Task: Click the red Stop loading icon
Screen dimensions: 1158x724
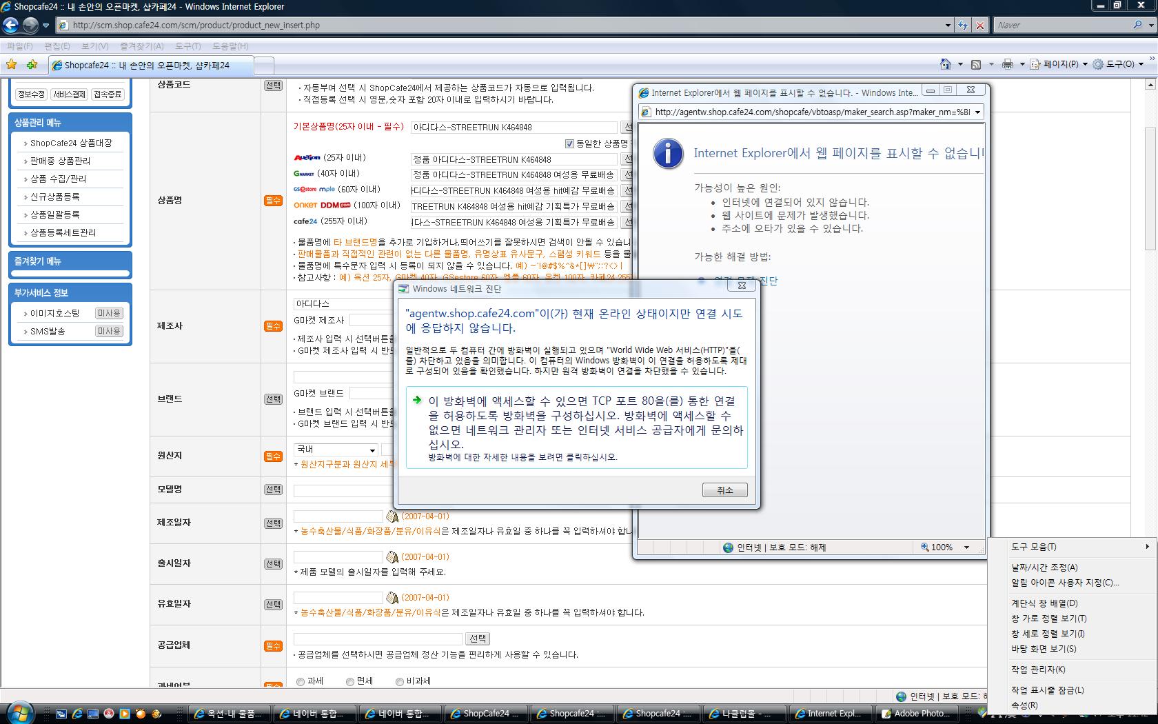Action: (x=980, y=26)
